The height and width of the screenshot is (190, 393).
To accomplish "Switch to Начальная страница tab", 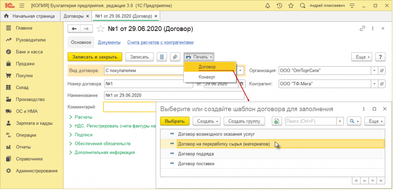I will [30, 16].
